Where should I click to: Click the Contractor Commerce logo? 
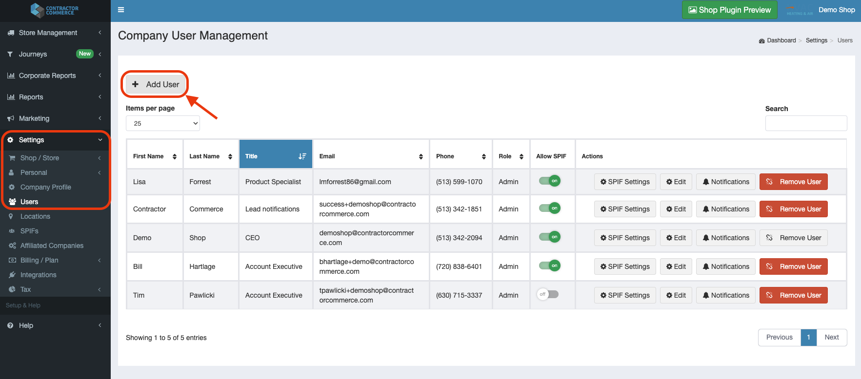pos(55,10)
